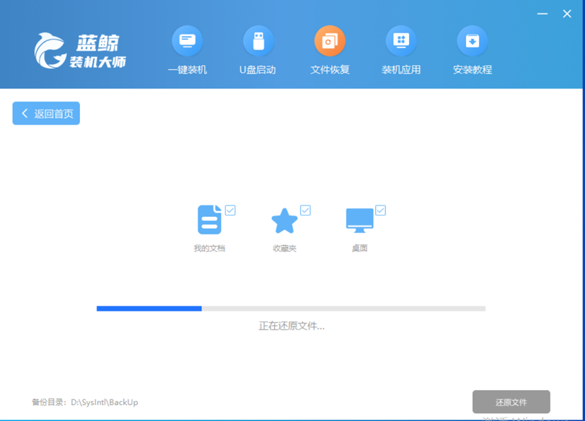Open the 装机应用 apps grid icon
Image resolution: width=585 pixels, height=421 pixels.
click(x=401, y=41)
